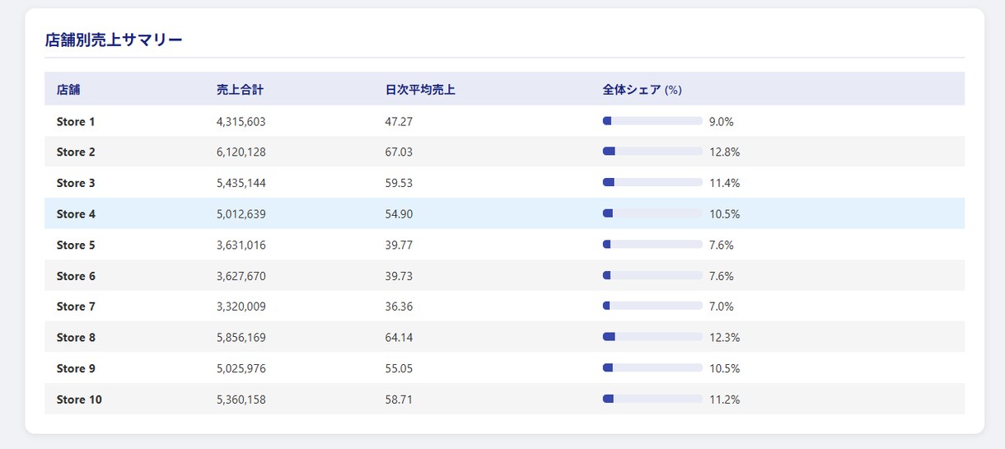Click the Store 2 share progress bar
This screenshot has width=1005, height=449.
pos(652,152)
